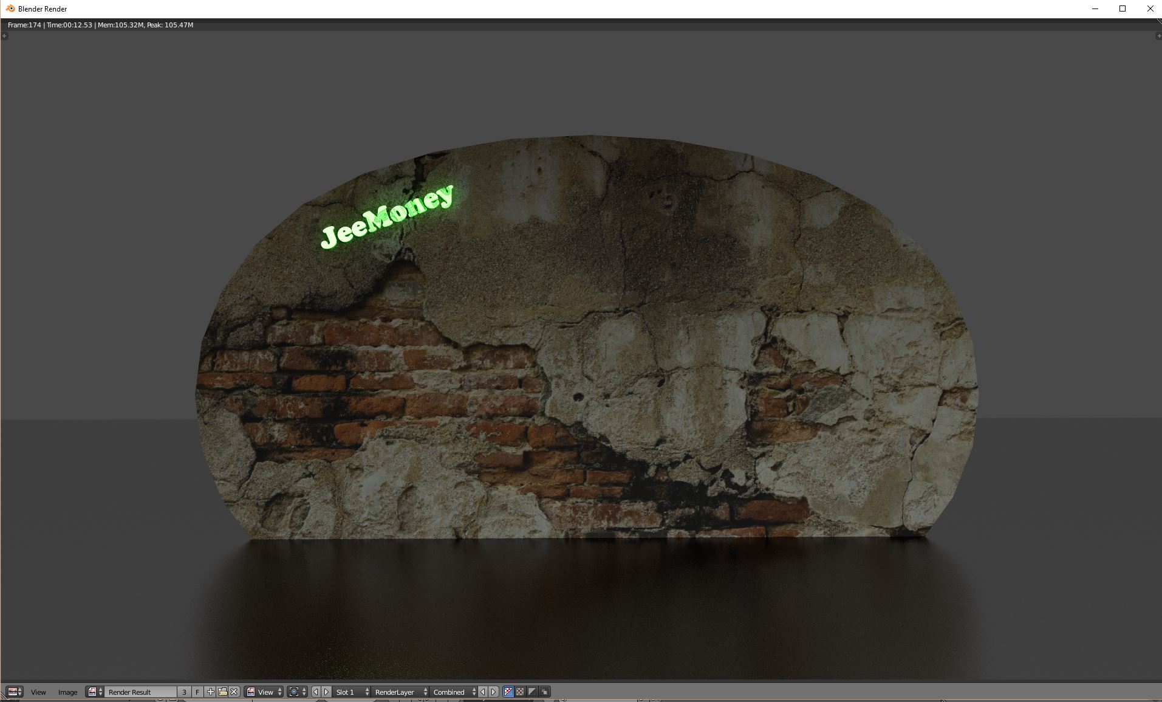Click the Blender logo in title bar
The image size is (1162, 702).
click(x=10, y=9)
